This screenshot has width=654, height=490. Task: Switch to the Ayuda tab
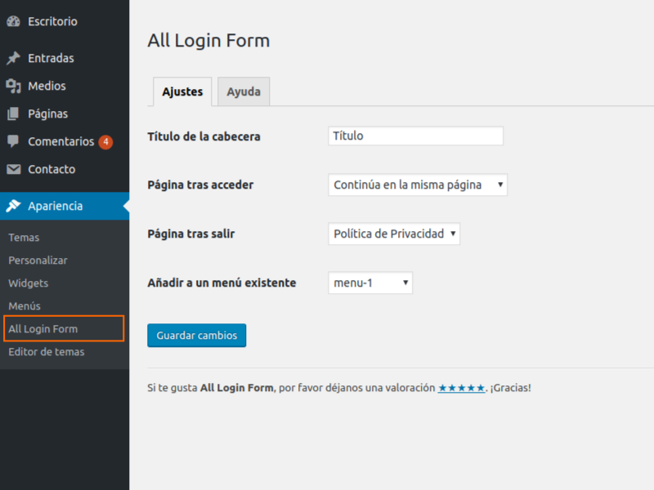(x=244, y=91)
